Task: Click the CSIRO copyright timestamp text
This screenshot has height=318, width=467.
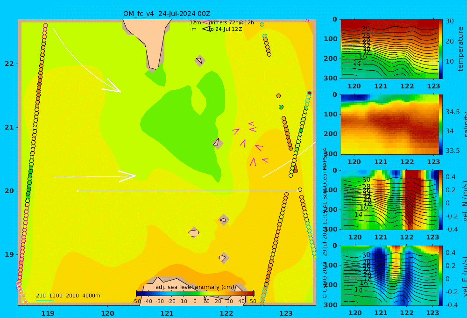Action: click(x=325, y=223)
